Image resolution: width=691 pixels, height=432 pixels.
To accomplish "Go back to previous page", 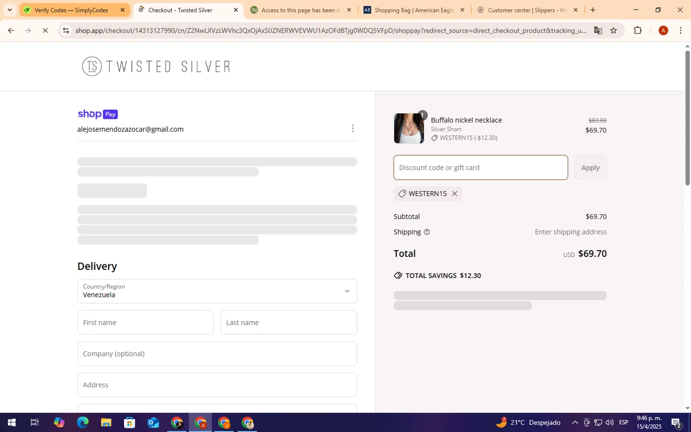I will coord(11,31).
